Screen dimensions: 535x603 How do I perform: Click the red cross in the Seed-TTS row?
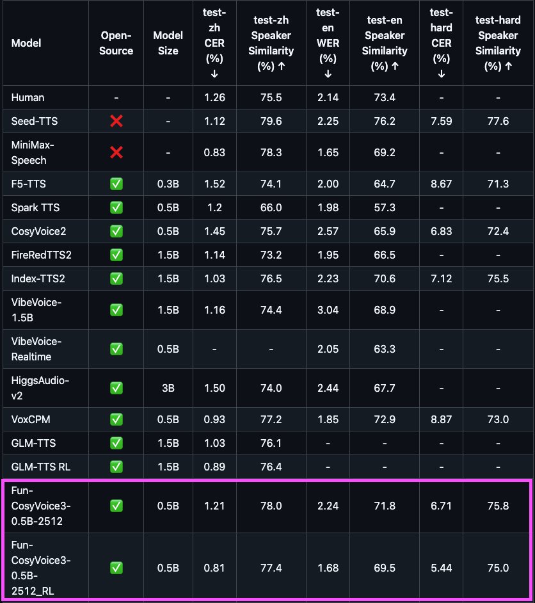116,121
